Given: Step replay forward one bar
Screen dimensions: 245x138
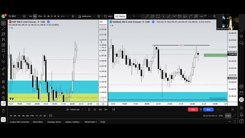Looking at the screenshot, I should 95,109.
